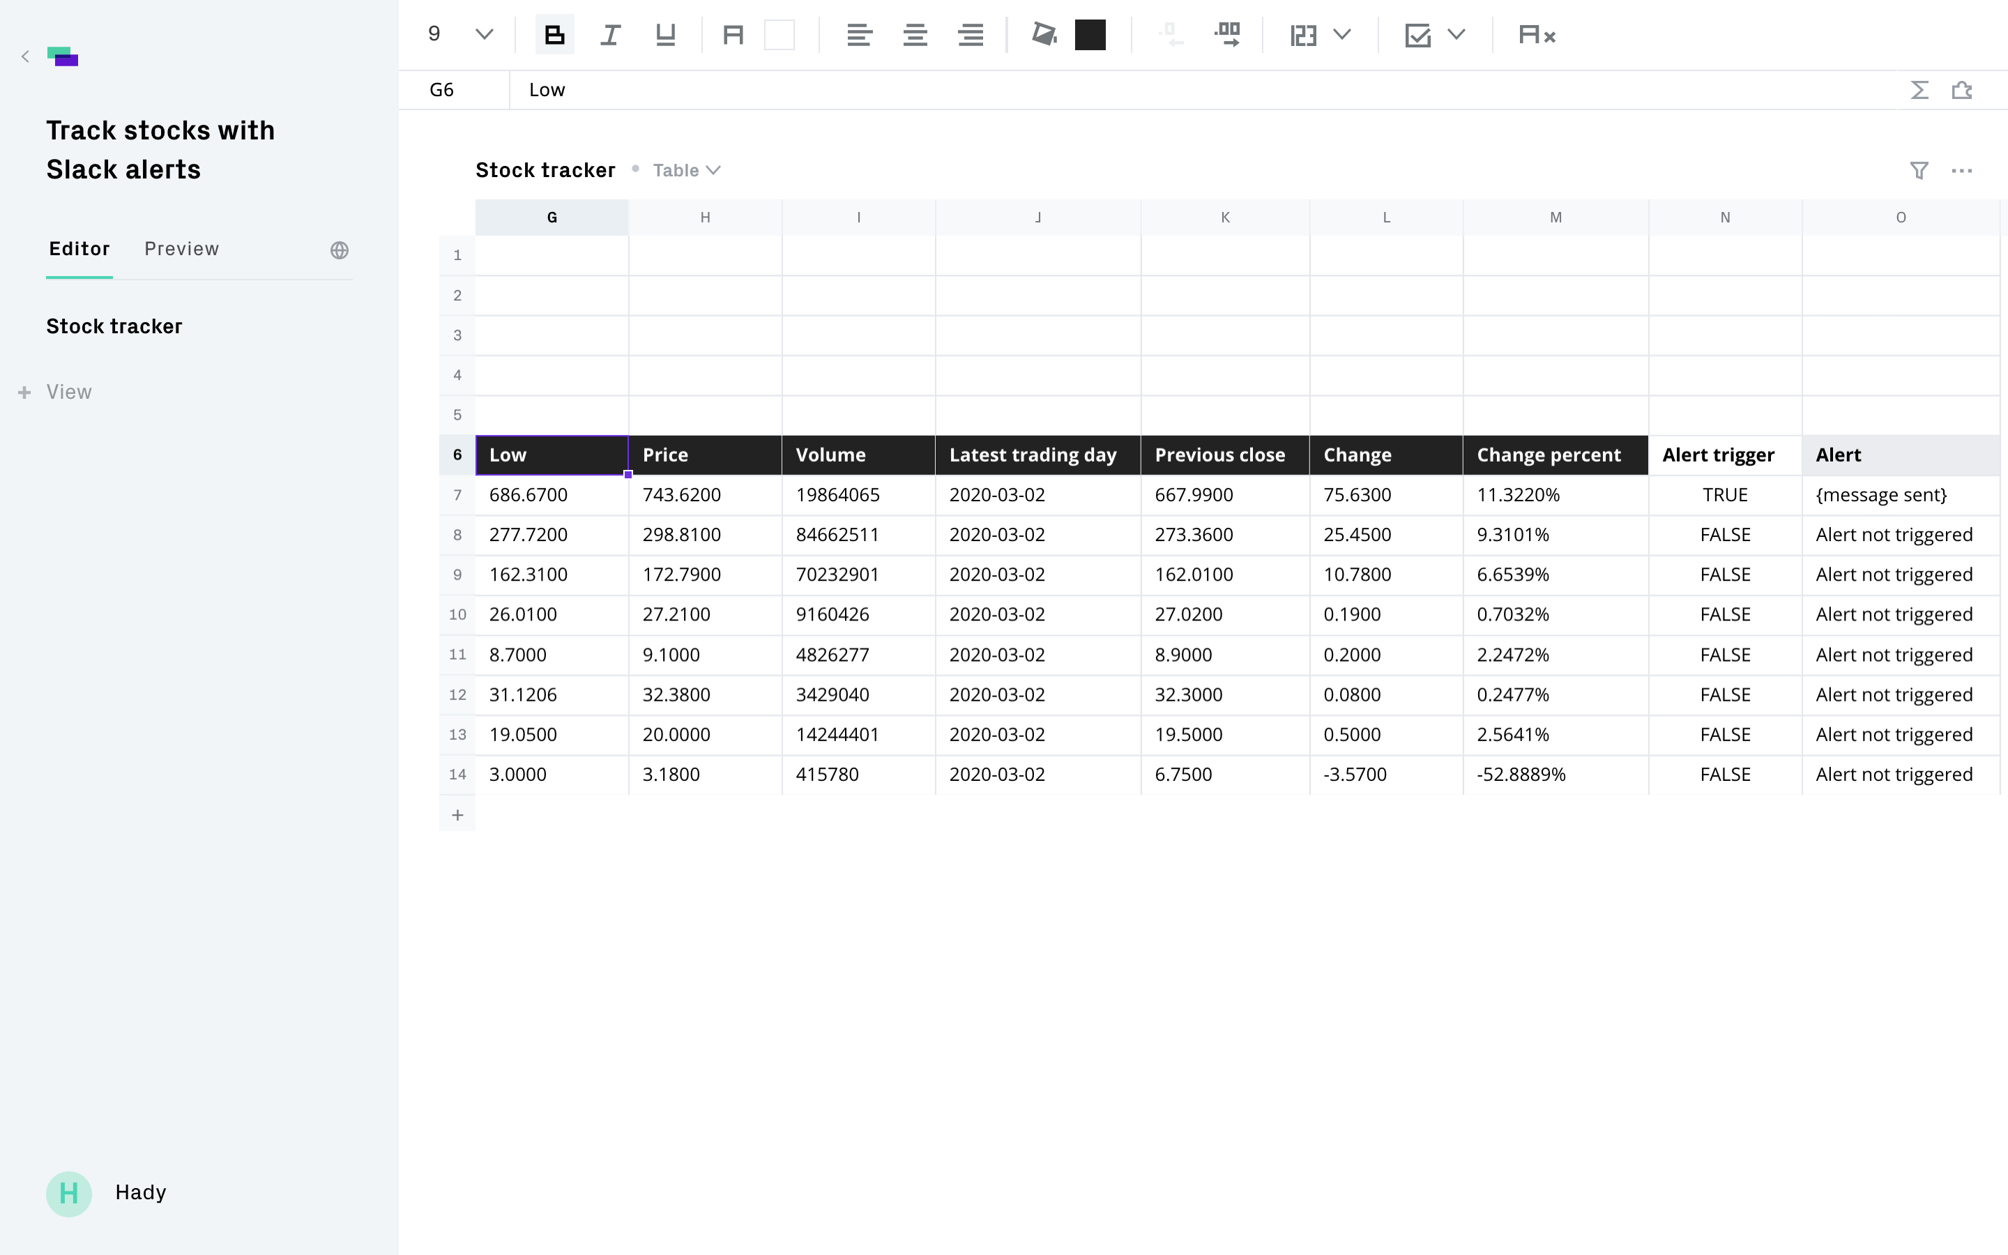This screenshot has width=2008, height=1255.
Task: Click the text color icon
Action: 733,35
